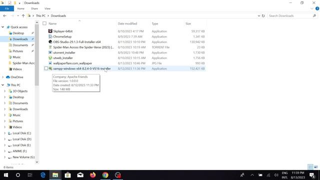Collapse the Quick access section
The height and width of the screenshot is (180, 320).
(3, 27)
